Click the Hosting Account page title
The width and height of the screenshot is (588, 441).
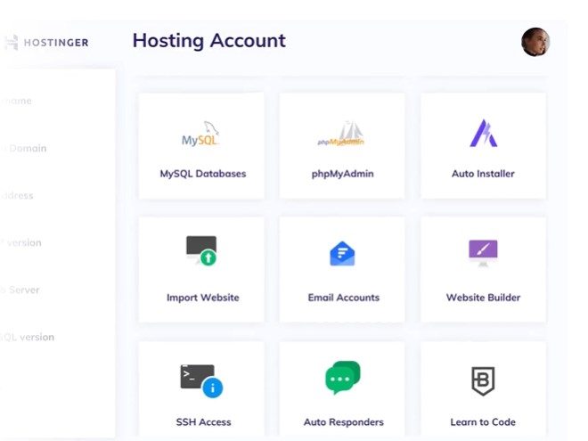point(208,40)
